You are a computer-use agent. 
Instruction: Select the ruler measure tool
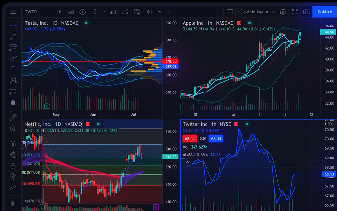click(x=13, y=118)
